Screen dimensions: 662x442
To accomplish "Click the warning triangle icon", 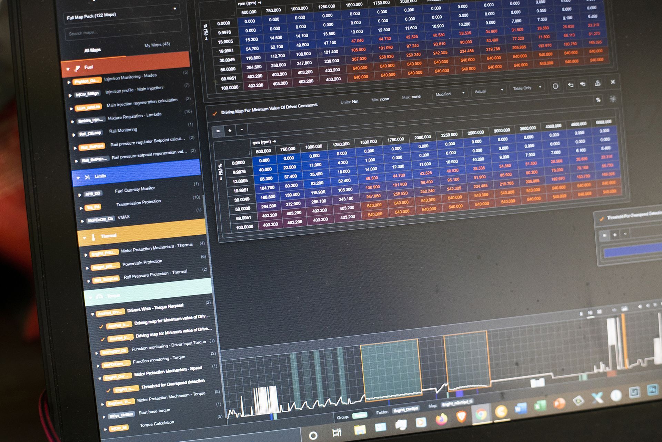I will pyautogui.click(x=598, y=83).
